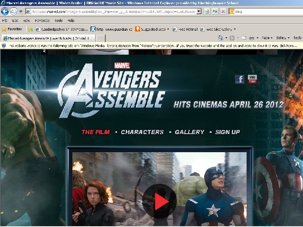
Task: Open the Web Slice Gallery dropdown
Action: (218, 29)
